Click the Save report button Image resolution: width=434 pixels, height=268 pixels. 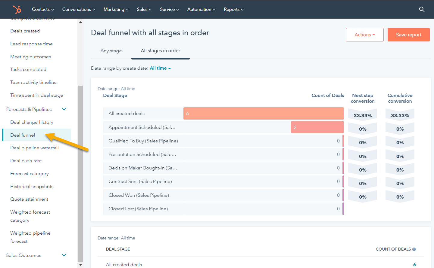(x=408, y=35)
